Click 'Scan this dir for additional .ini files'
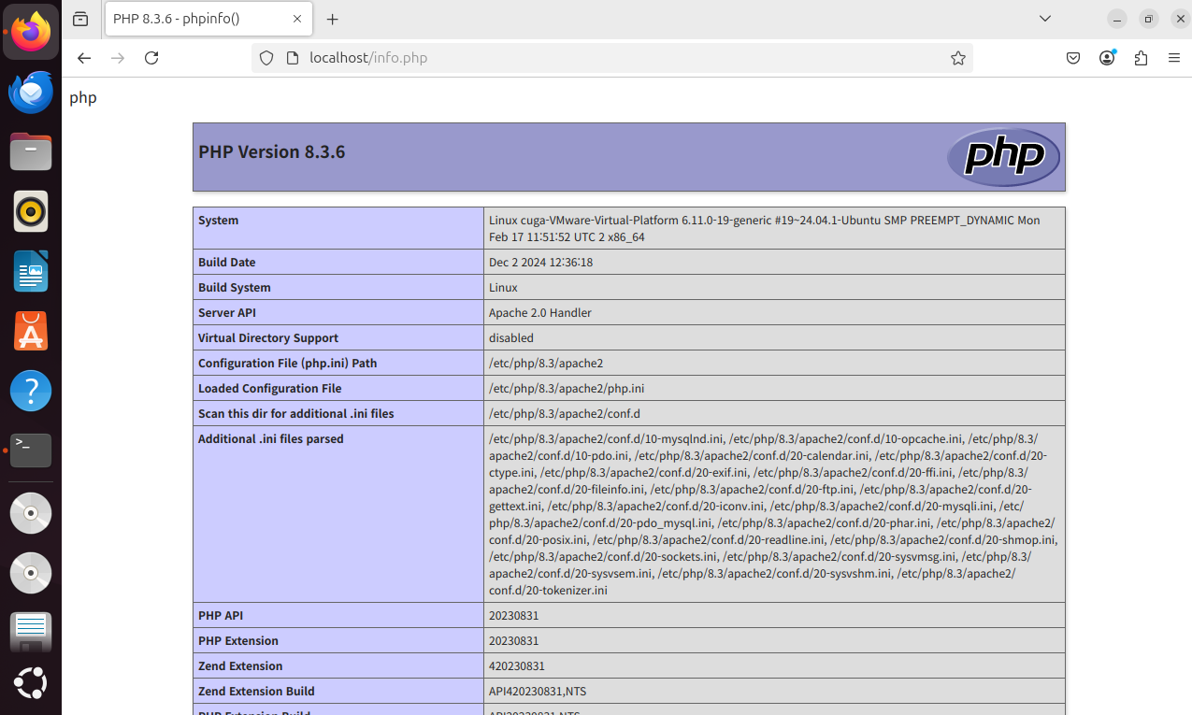 pyautogui.click(x=295, y=414)
